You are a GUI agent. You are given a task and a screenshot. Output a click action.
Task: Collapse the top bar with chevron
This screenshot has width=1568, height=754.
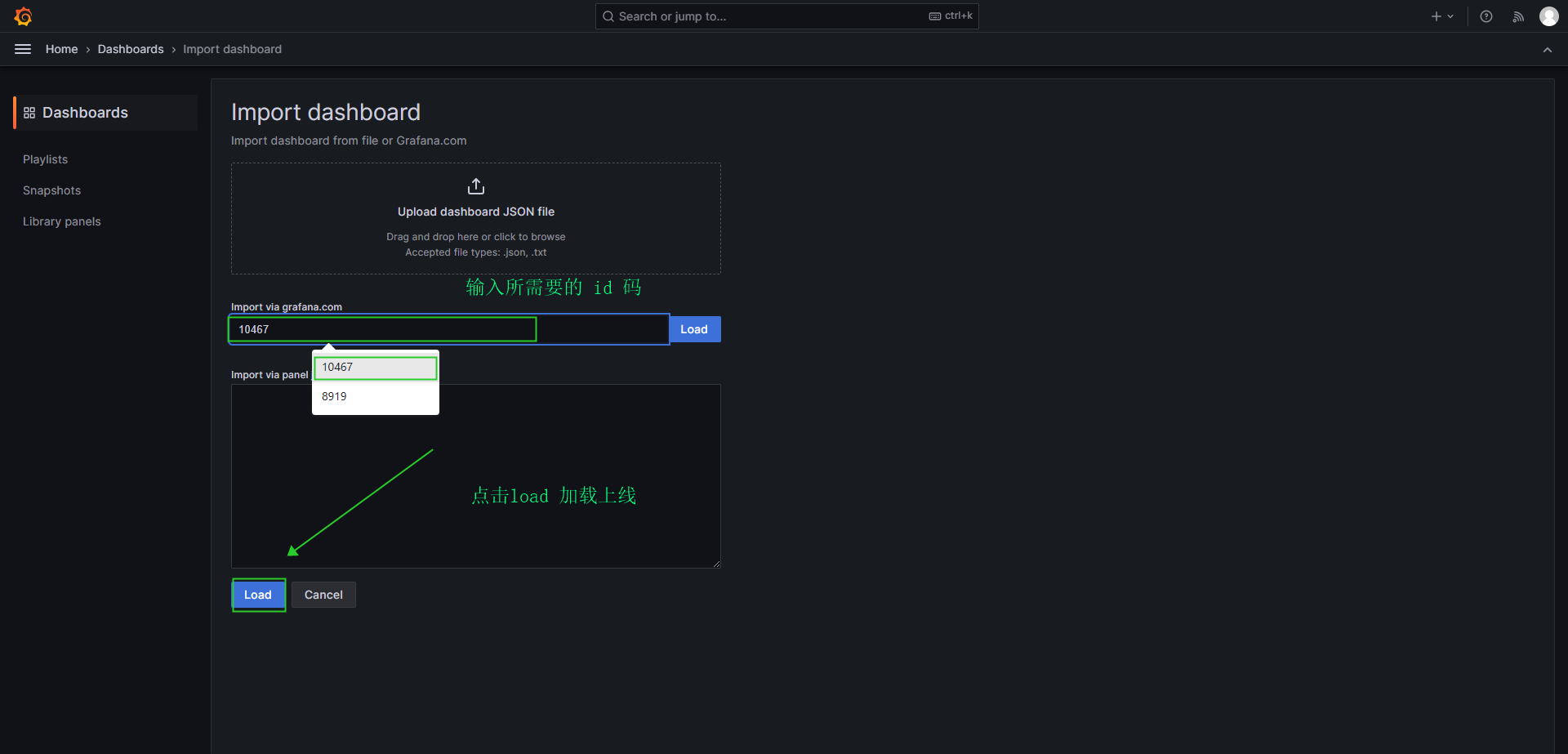pos(1547,50)
